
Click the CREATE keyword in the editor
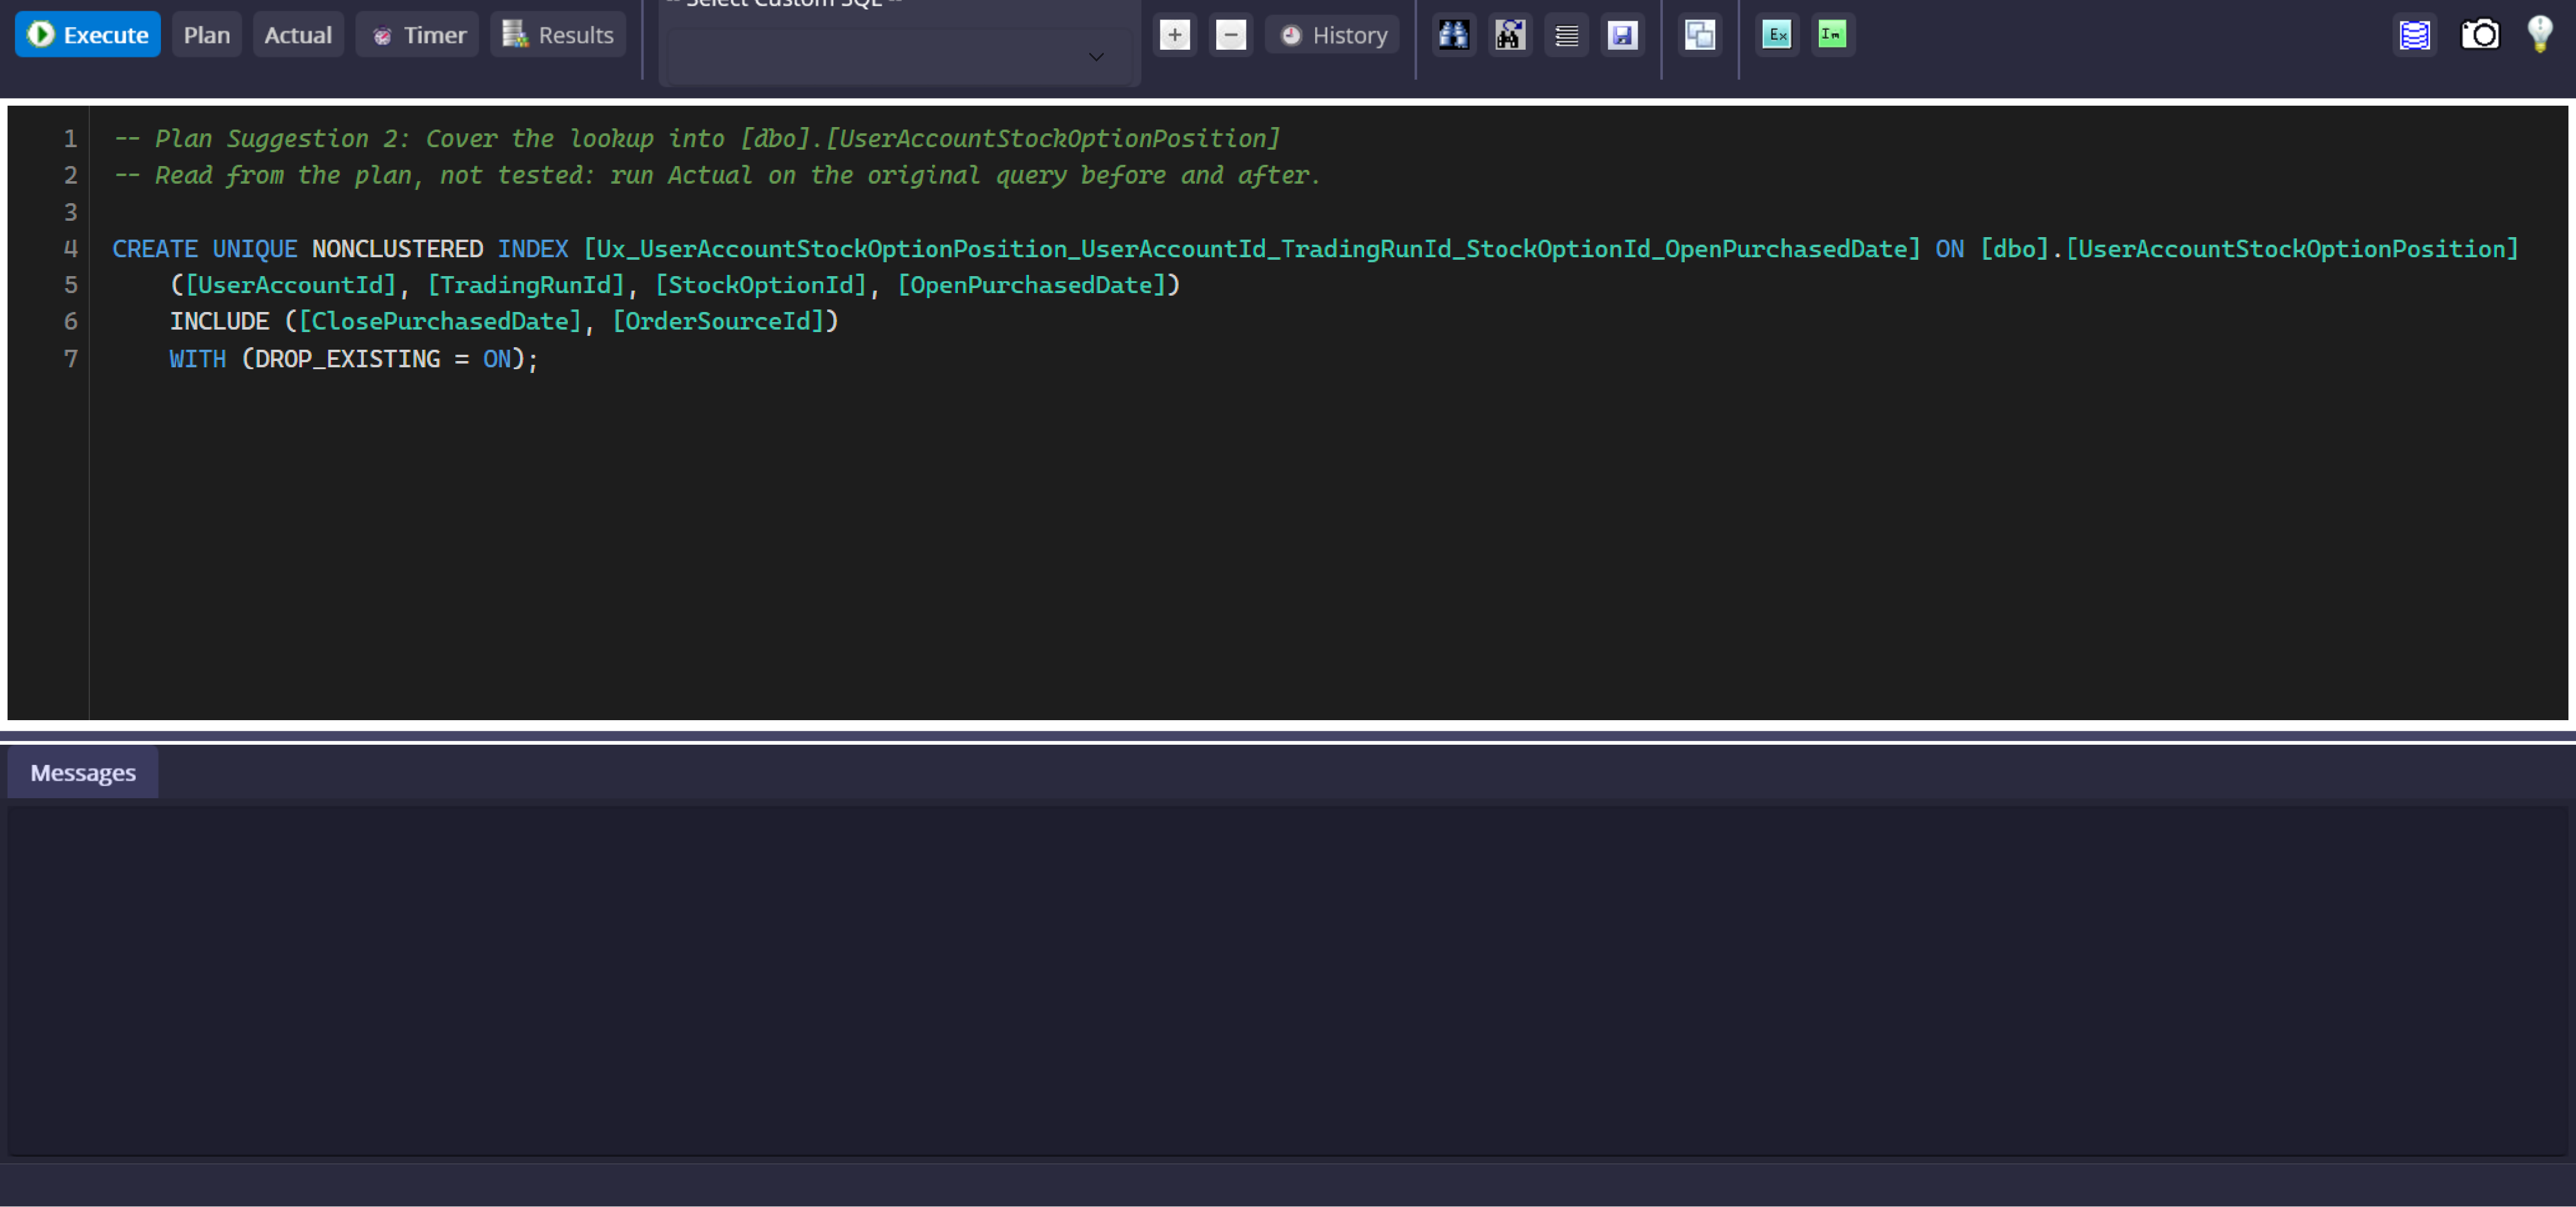coord(155,248)
